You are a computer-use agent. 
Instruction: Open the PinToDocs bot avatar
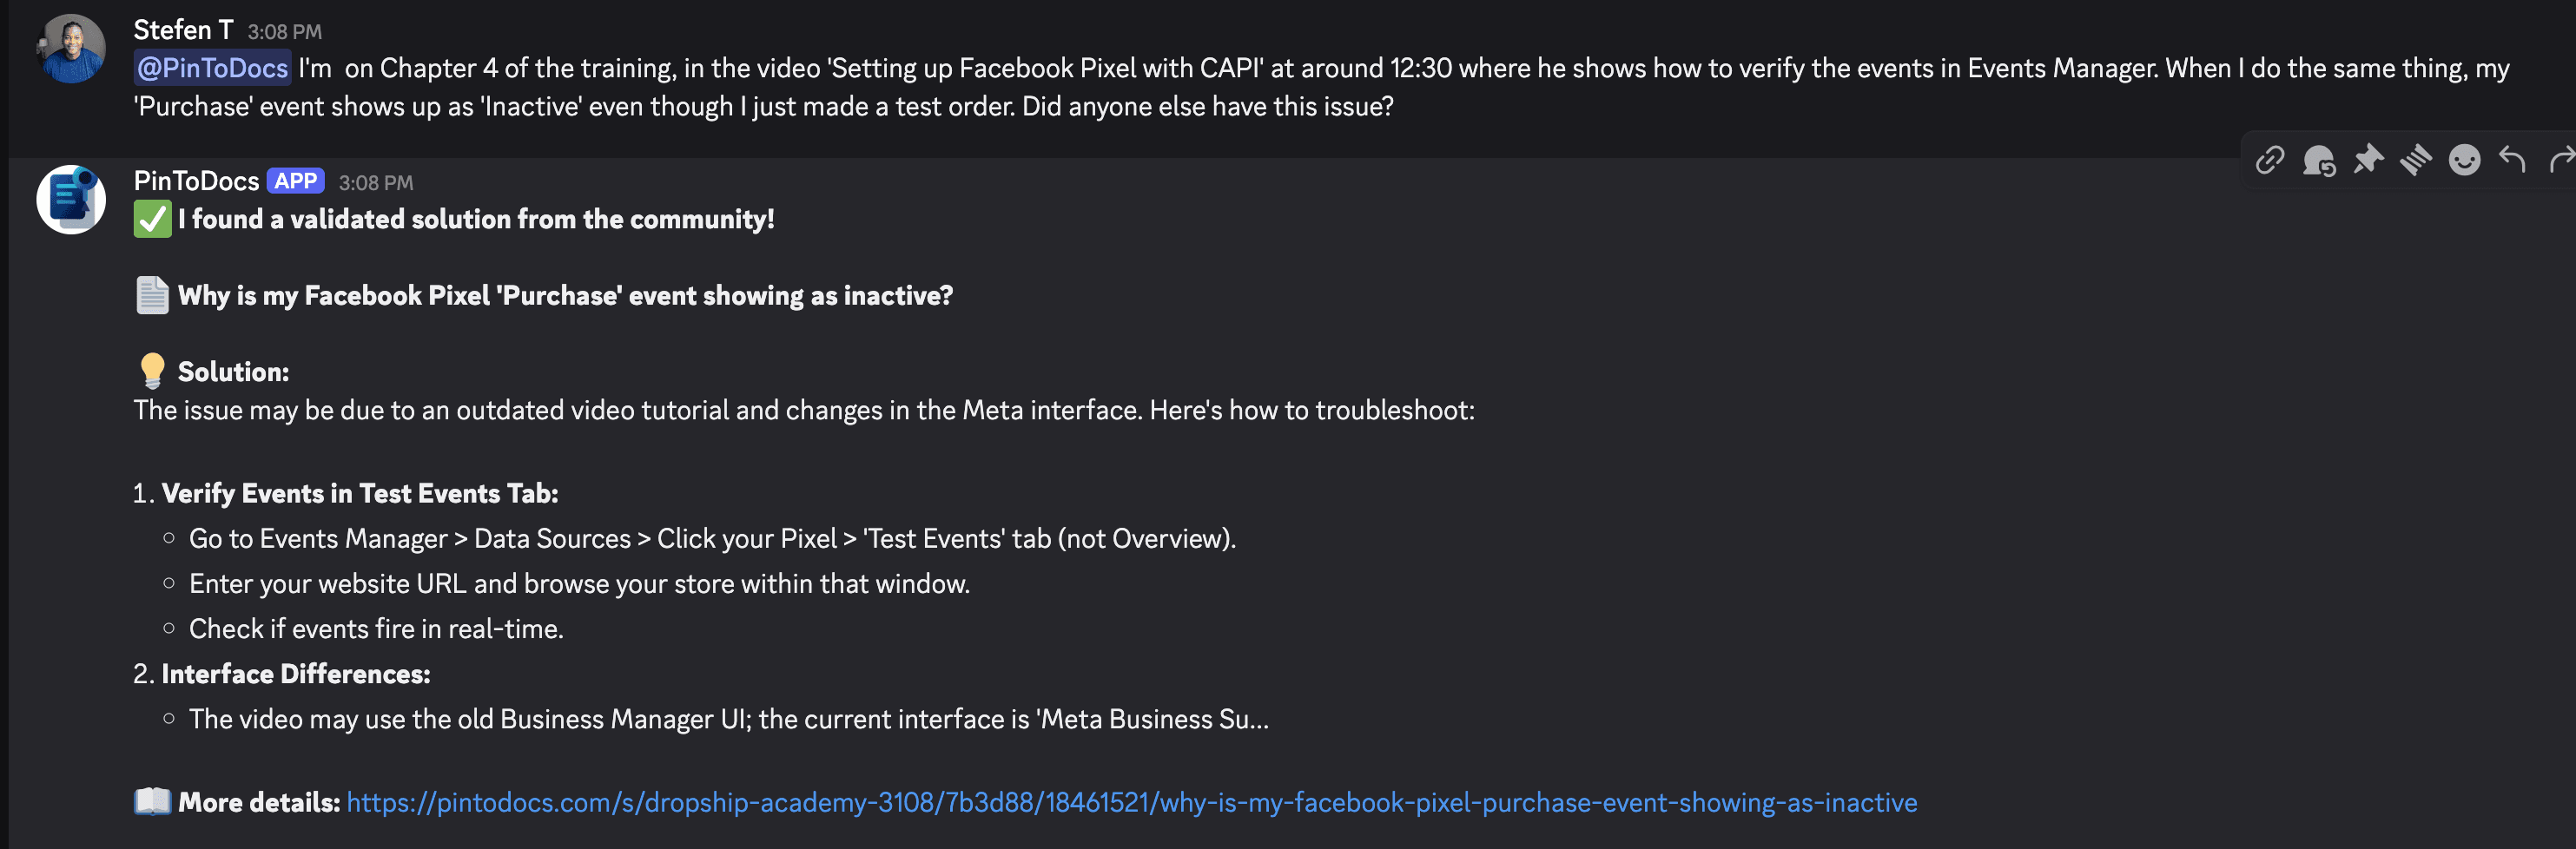[x=71, y=199]
